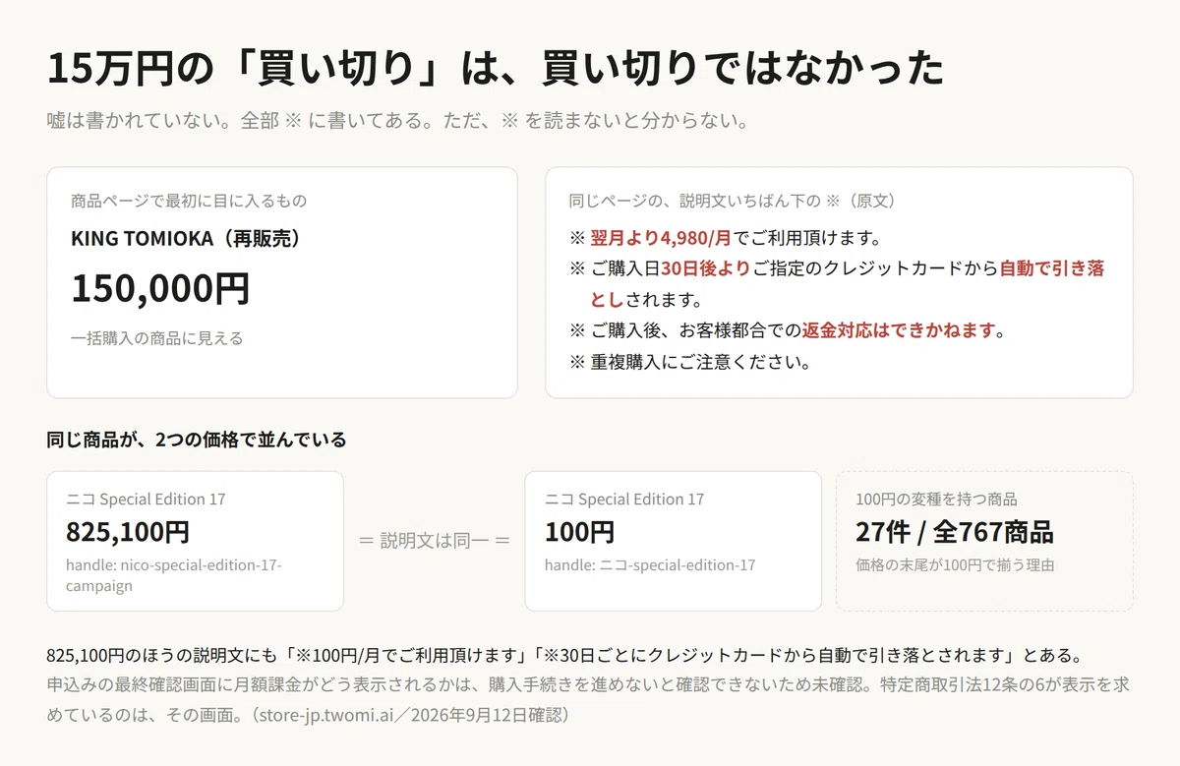Image resolution: width=1180 pixels, height=766 pixels.
Task: Click the subtitle starting 嘘は書かれていない
Action: [x=398, y=122]
